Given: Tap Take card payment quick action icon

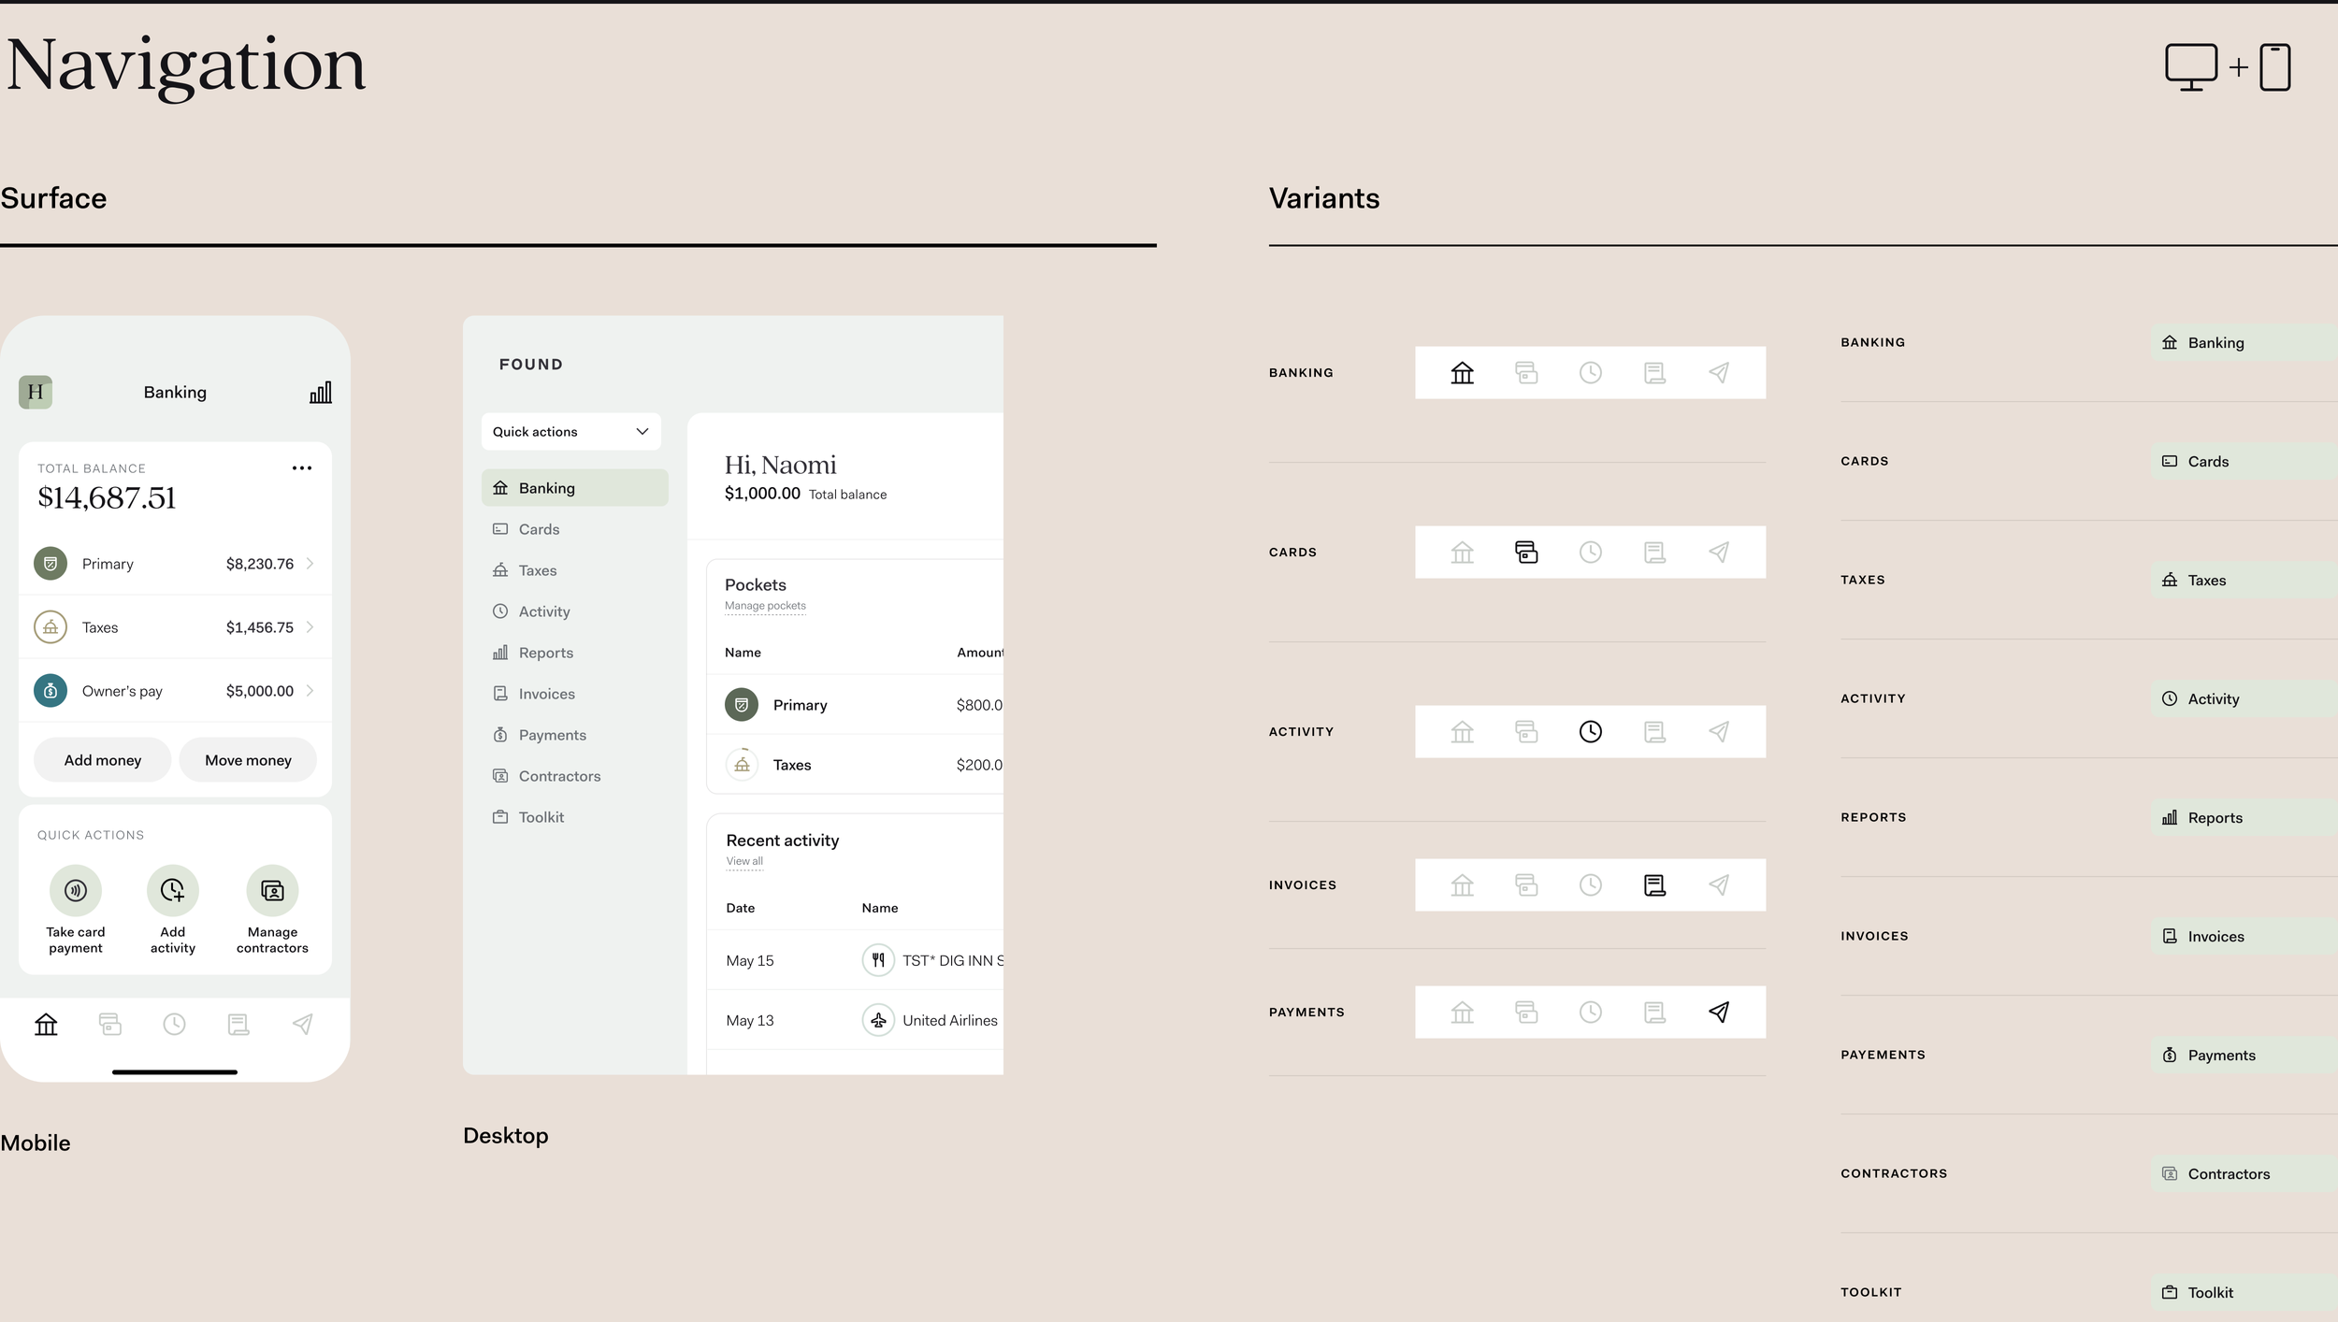Looking at the screenshot, I should tap(76, 890).
